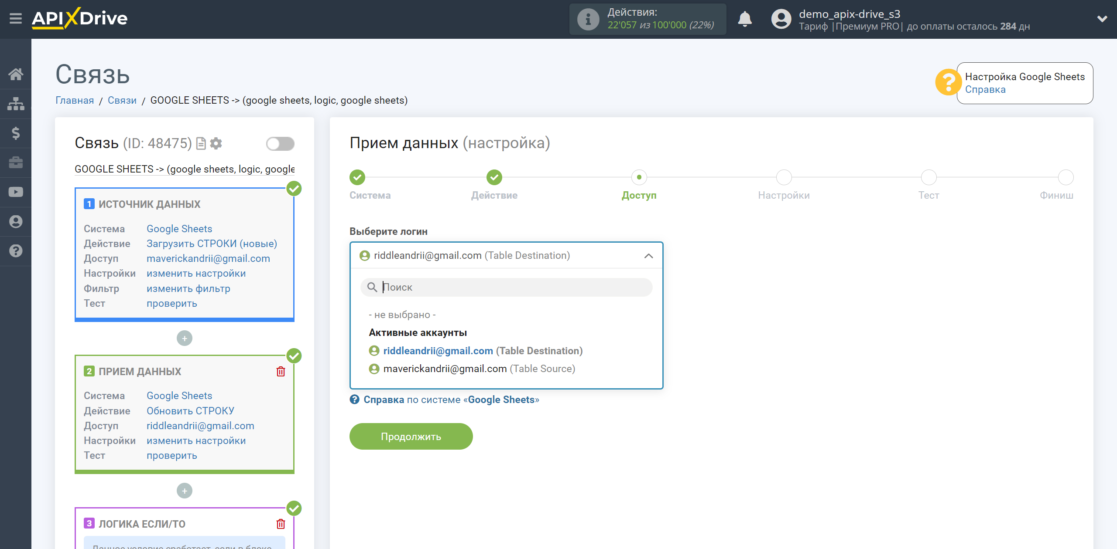Open Загрузить СТРОКИ (новые) action
This screenshot has height=549, width=1117.
click(x=212, y=244)
